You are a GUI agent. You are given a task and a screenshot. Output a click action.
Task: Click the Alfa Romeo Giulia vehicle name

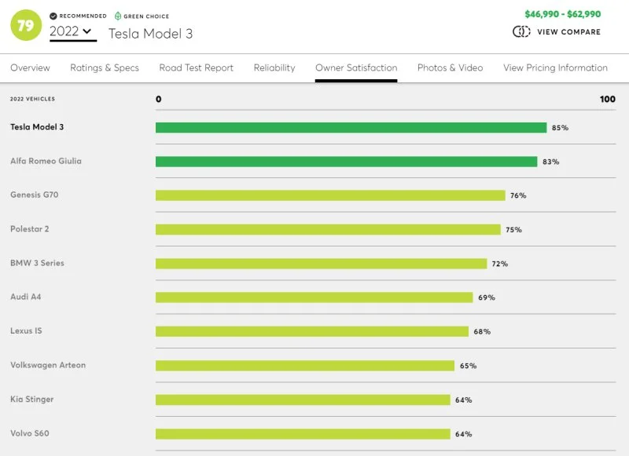[46, 161]
